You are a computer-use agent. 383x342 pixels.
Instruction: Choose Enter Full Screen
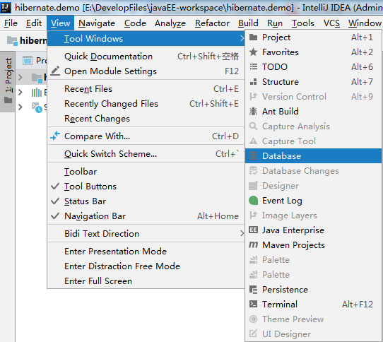(x=146, y=281)
